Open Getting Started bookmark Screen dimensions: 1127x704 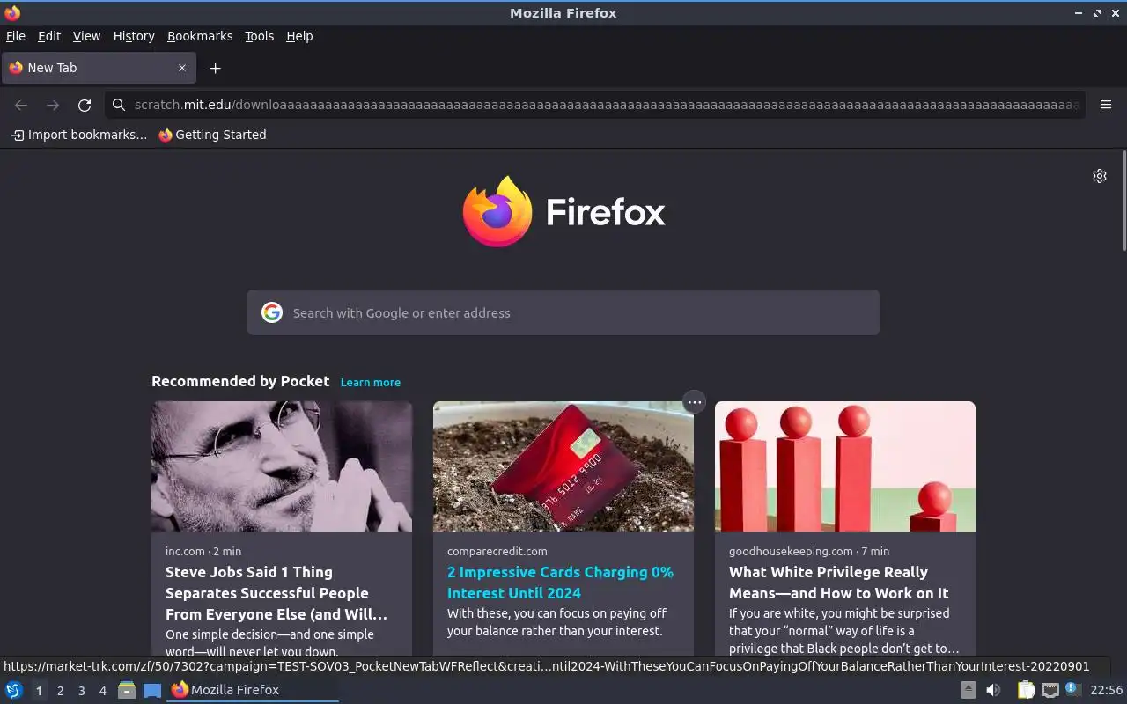(212, 135)
